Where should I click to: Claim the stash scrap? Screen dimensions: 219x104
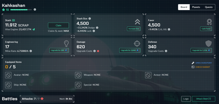[58, 26]
